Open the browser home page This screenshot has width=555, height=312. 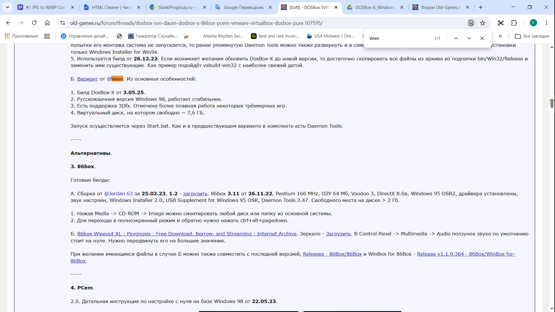[x=47, y=23]
